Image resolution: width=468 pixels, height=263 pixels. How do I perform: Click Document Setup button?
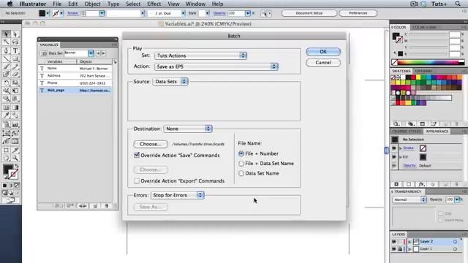309,13
